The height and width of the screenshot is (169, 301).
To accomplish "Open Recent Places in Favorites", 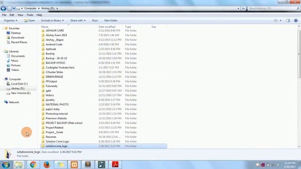I will (19, 42).
